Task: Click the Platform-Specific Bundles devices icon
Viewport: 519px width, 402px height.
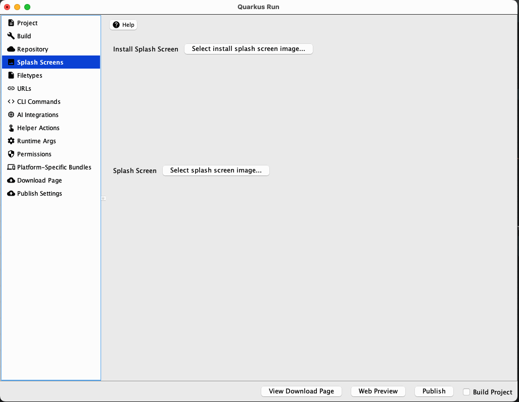Action: tap(11, 167)
